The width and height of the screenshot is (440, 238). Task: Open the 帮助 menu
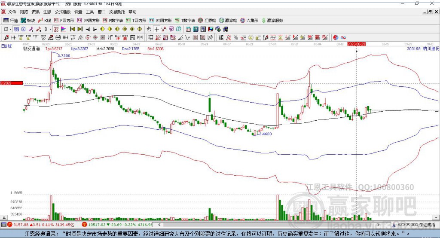pos(132,12)
